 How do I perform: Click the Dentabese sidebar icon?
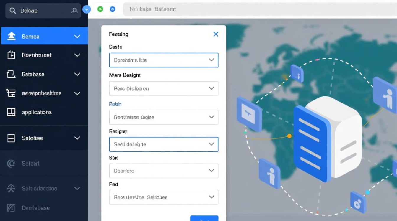click(11, 208)
